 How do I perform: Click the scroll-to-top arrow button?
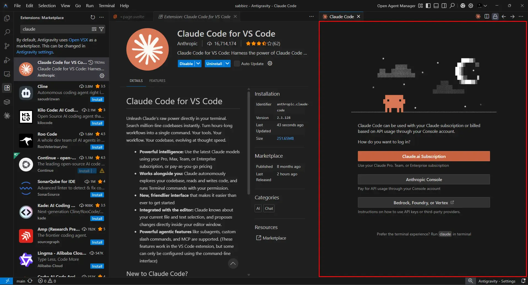tap(233, 264)
